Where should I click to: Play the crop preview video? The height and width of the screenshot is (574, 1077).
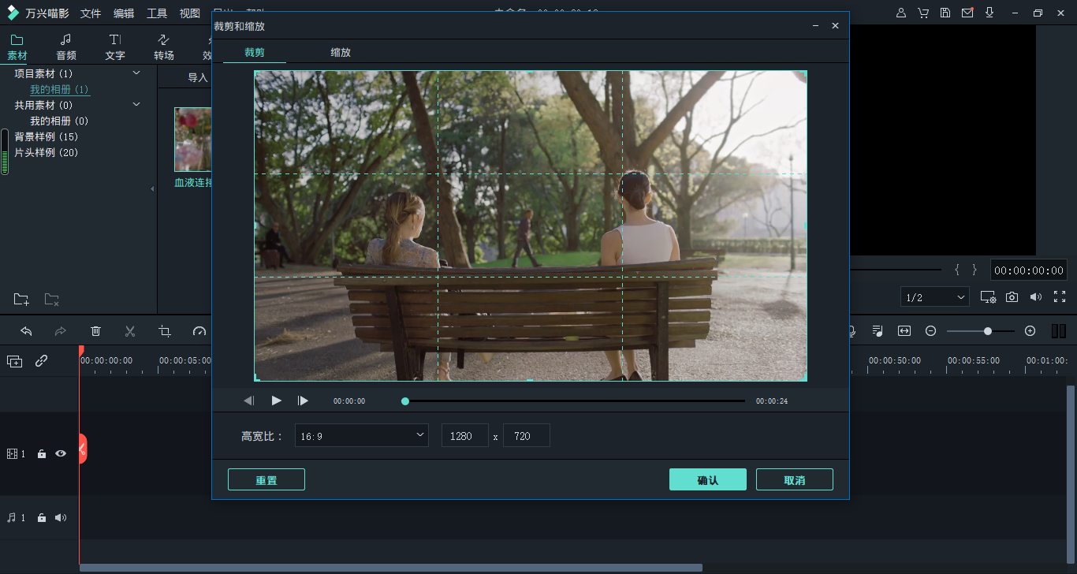(x=276, y=401)
